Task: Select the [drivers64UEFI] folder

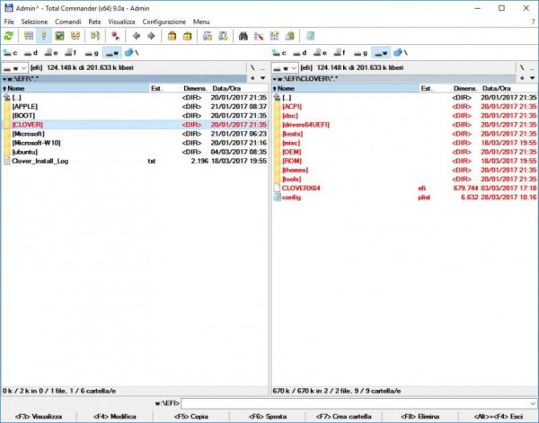Action: [404, 125]
